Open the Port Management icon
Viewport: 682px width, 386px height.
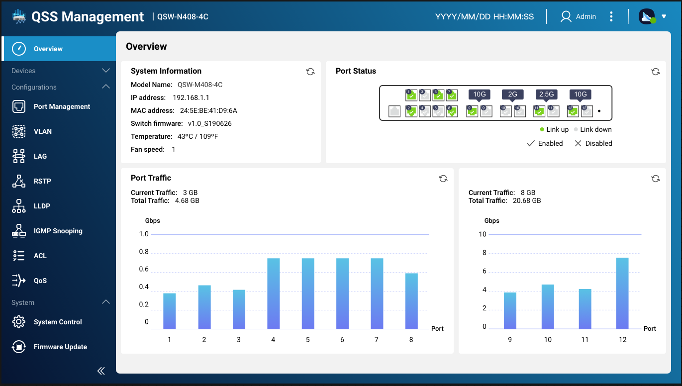click(x=18, y=106)
